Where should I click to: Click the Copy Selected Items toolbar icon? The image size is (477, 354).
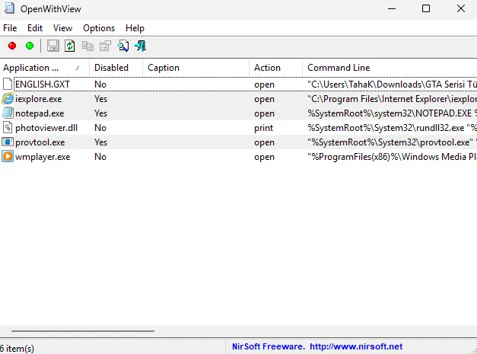tap(87, 46)
